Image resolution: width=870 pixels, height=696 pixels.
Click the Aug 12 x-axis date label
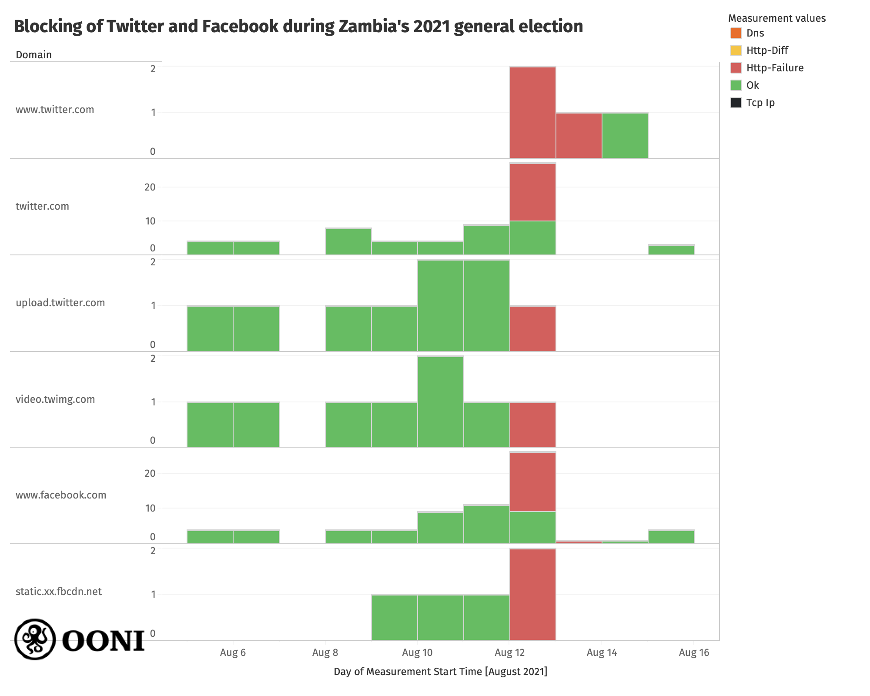pos(510,652)
